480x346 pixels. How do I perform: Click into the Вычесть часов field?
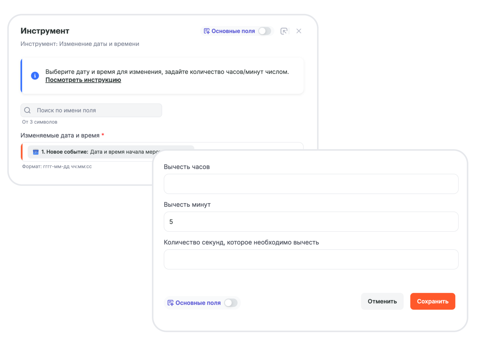pos(311,184)
